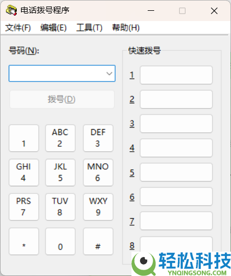Image resolution: width=231 pixels, height=276 pixels.
Task: Open the 帮助(H) menu
Action: click(x=126, y=28)
